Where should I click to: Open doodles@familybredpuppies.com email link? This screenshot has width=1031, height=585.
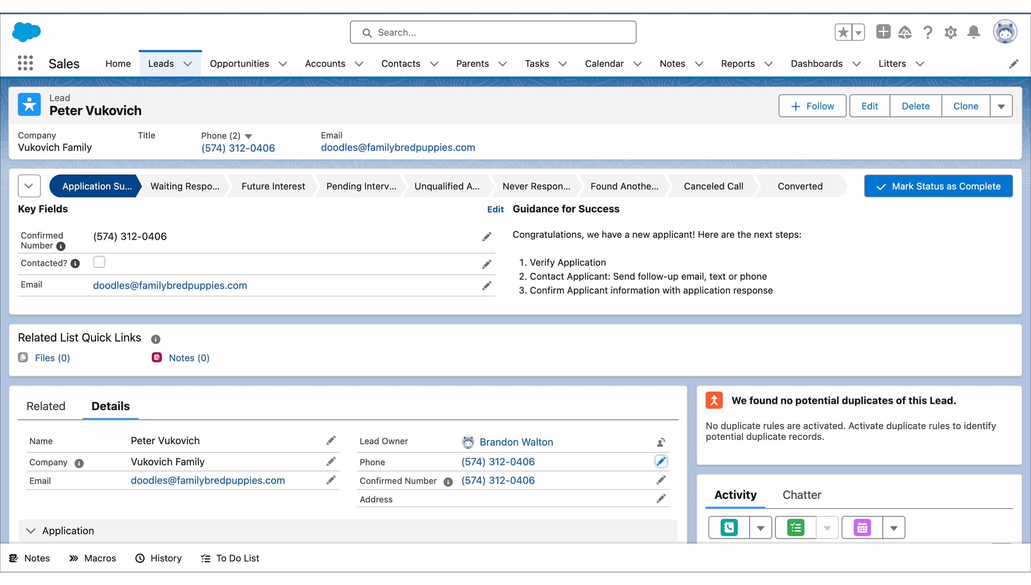pyautogui.click(x=398, y=147)
